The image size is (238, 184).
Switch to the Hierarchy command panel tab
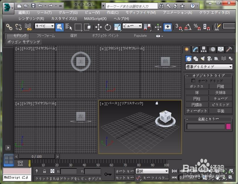click(x=204, y=49)
